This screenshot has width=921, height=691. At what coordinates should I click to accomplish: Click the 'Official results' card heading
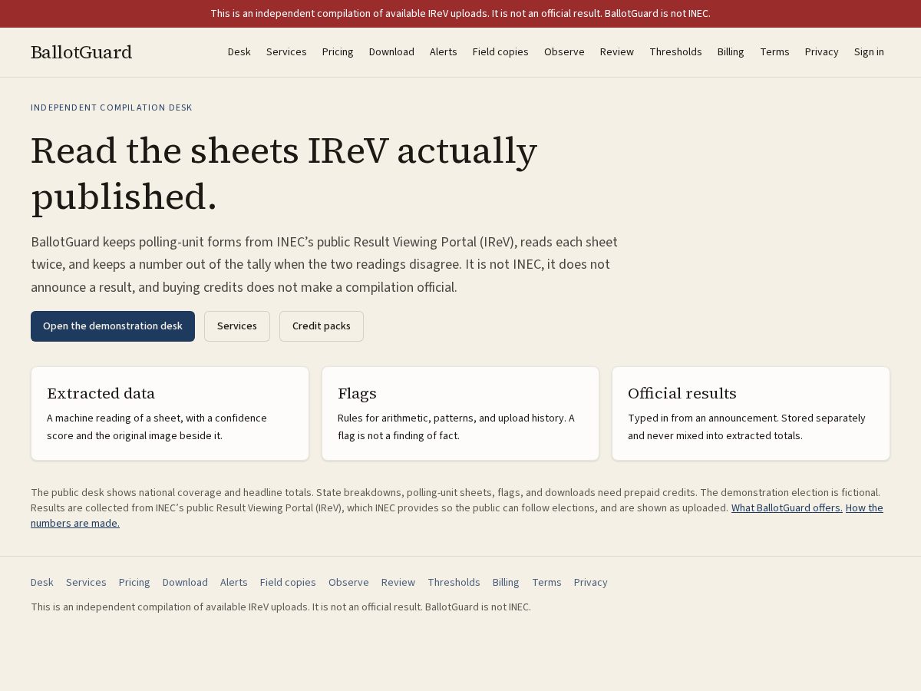[x=682, y=394]
